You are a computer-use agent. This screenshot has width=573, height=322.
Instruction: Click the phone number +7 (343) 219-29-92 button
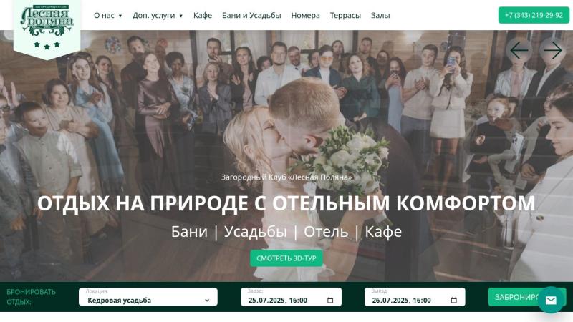pos(534,15)
